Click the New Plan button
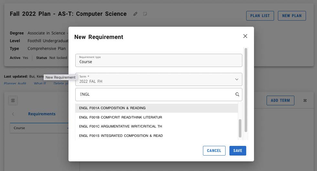 pyautogui.click(x=291, y=16)
